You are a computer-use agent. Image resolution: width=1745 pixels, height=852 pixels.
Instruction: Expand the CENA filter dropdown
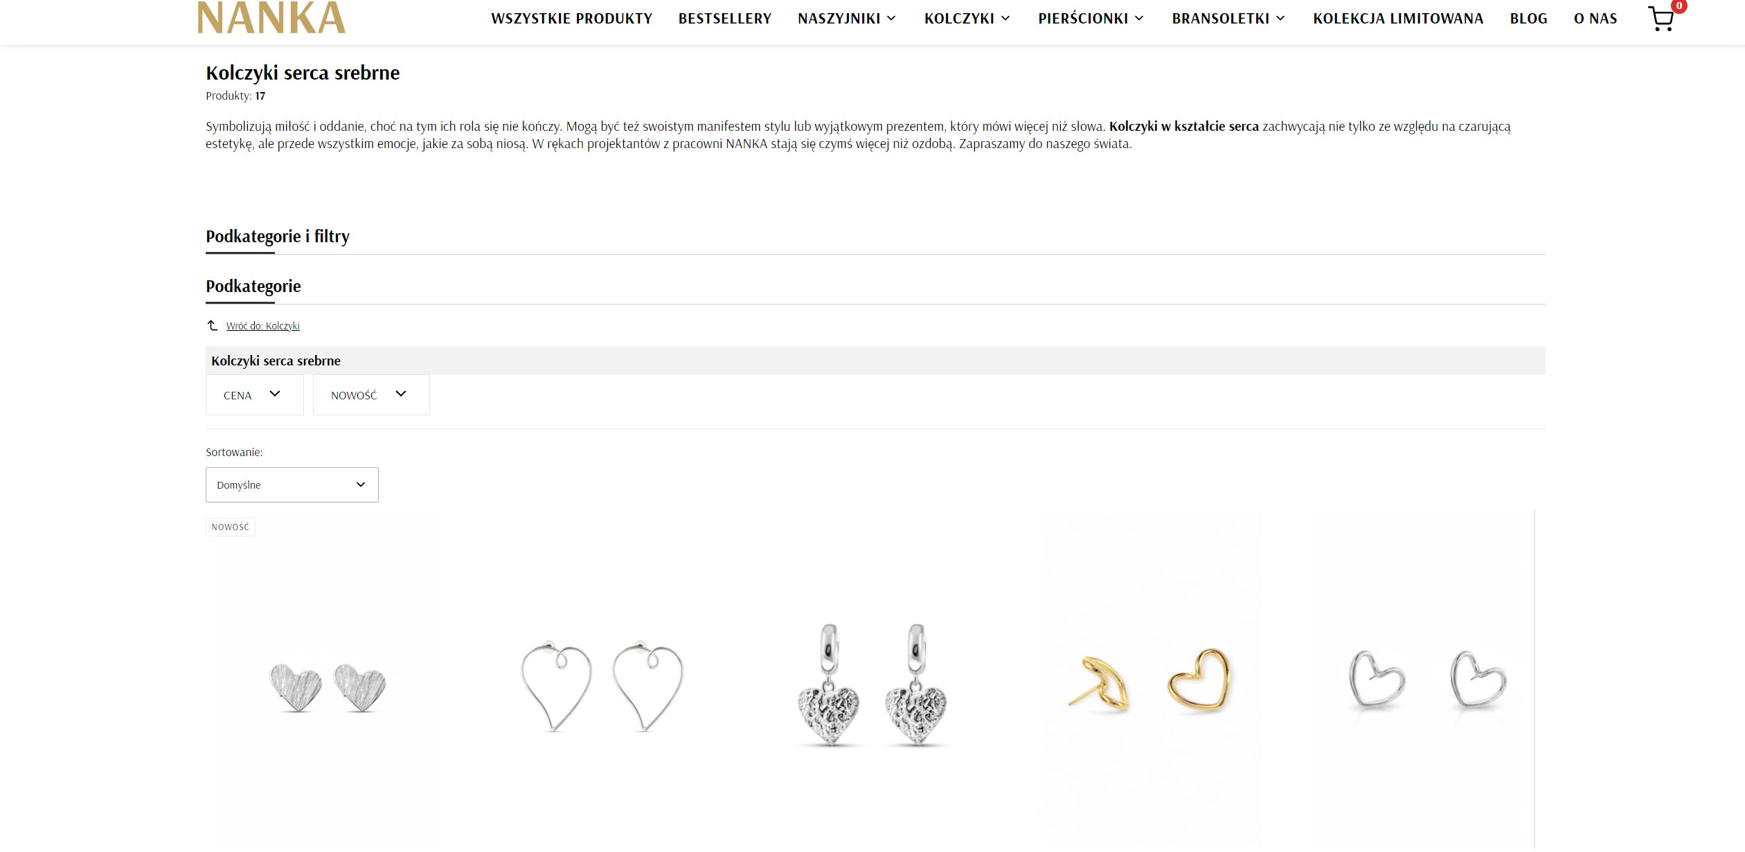click(x=255, y=395)
